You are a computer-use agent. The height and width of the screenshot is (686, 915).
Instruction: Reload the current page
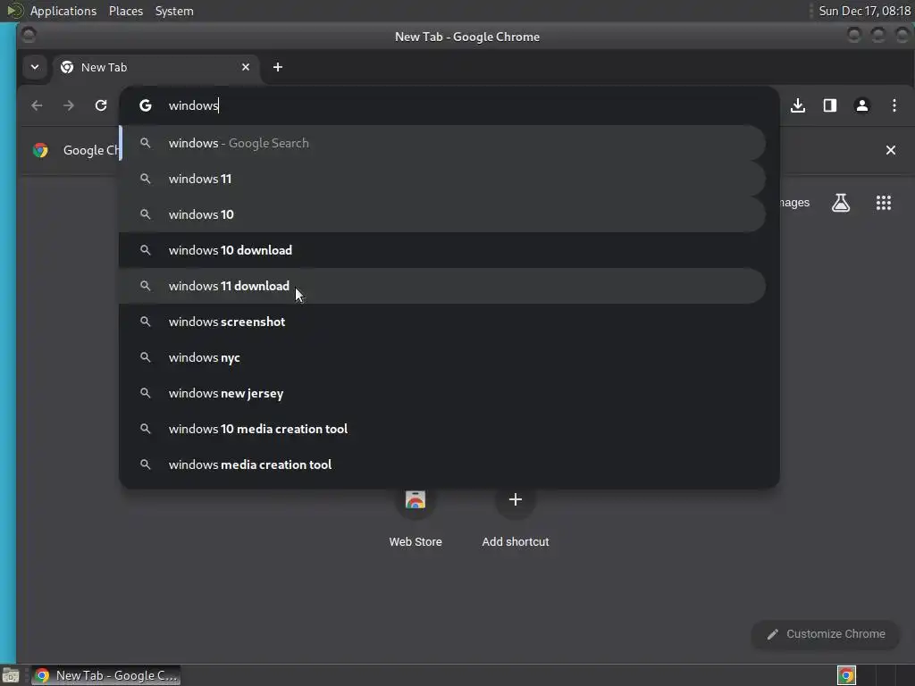pyautogui.click(x=101, y=105)
